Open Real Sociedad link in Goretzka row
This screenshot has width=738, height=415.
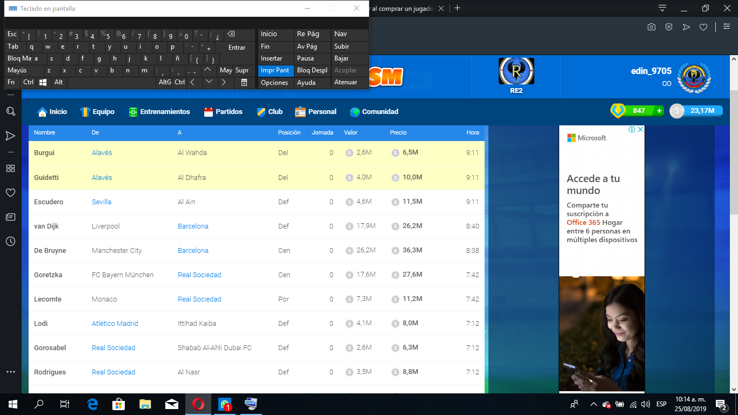pyautogui.click(x=199, y=275)
